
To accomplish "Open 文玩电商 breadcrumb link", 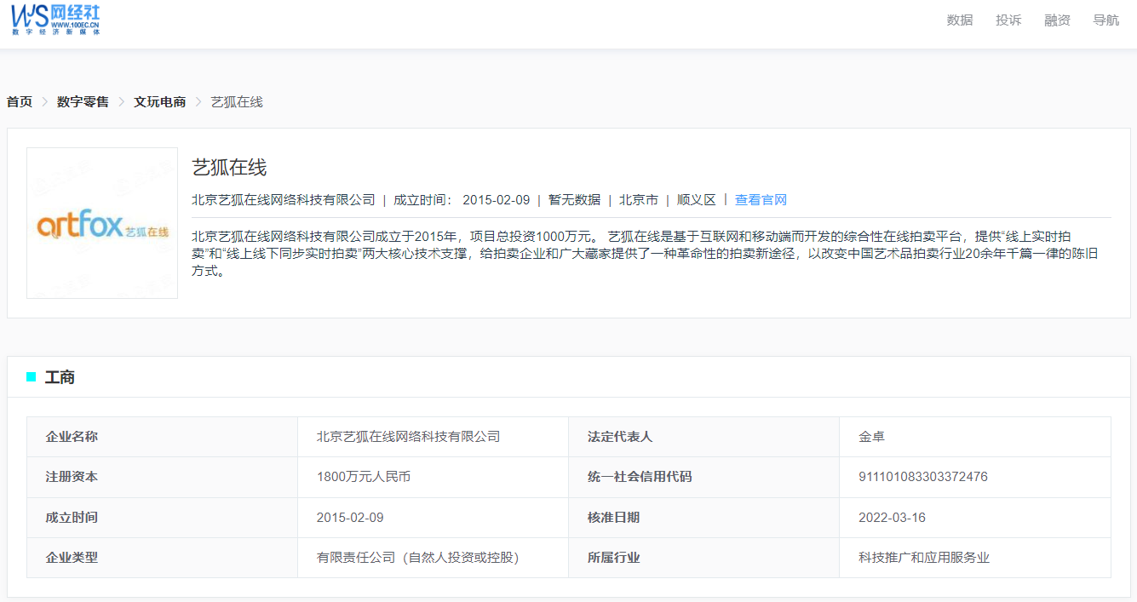I will (159, 101).
